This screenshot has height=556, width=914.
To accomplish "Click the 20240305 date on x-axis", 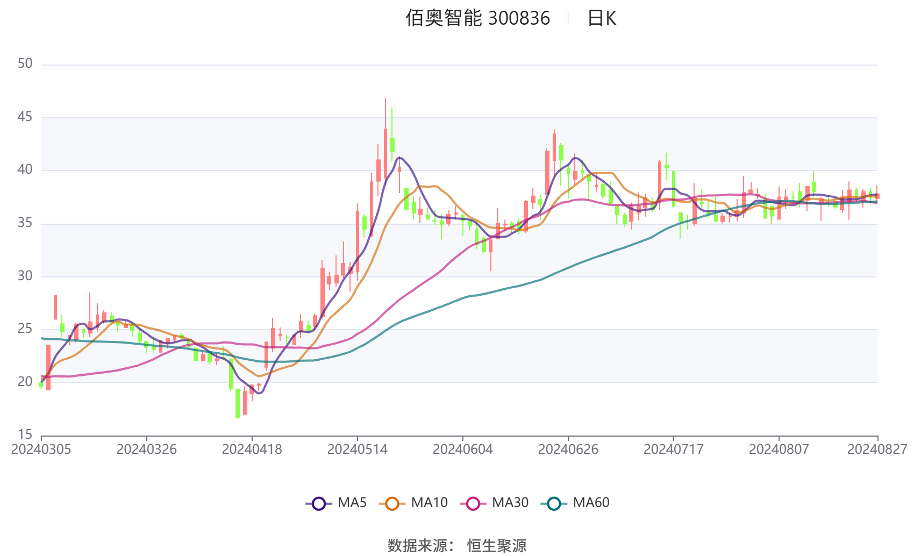I will pyautogui.click(x=41, y=450).
